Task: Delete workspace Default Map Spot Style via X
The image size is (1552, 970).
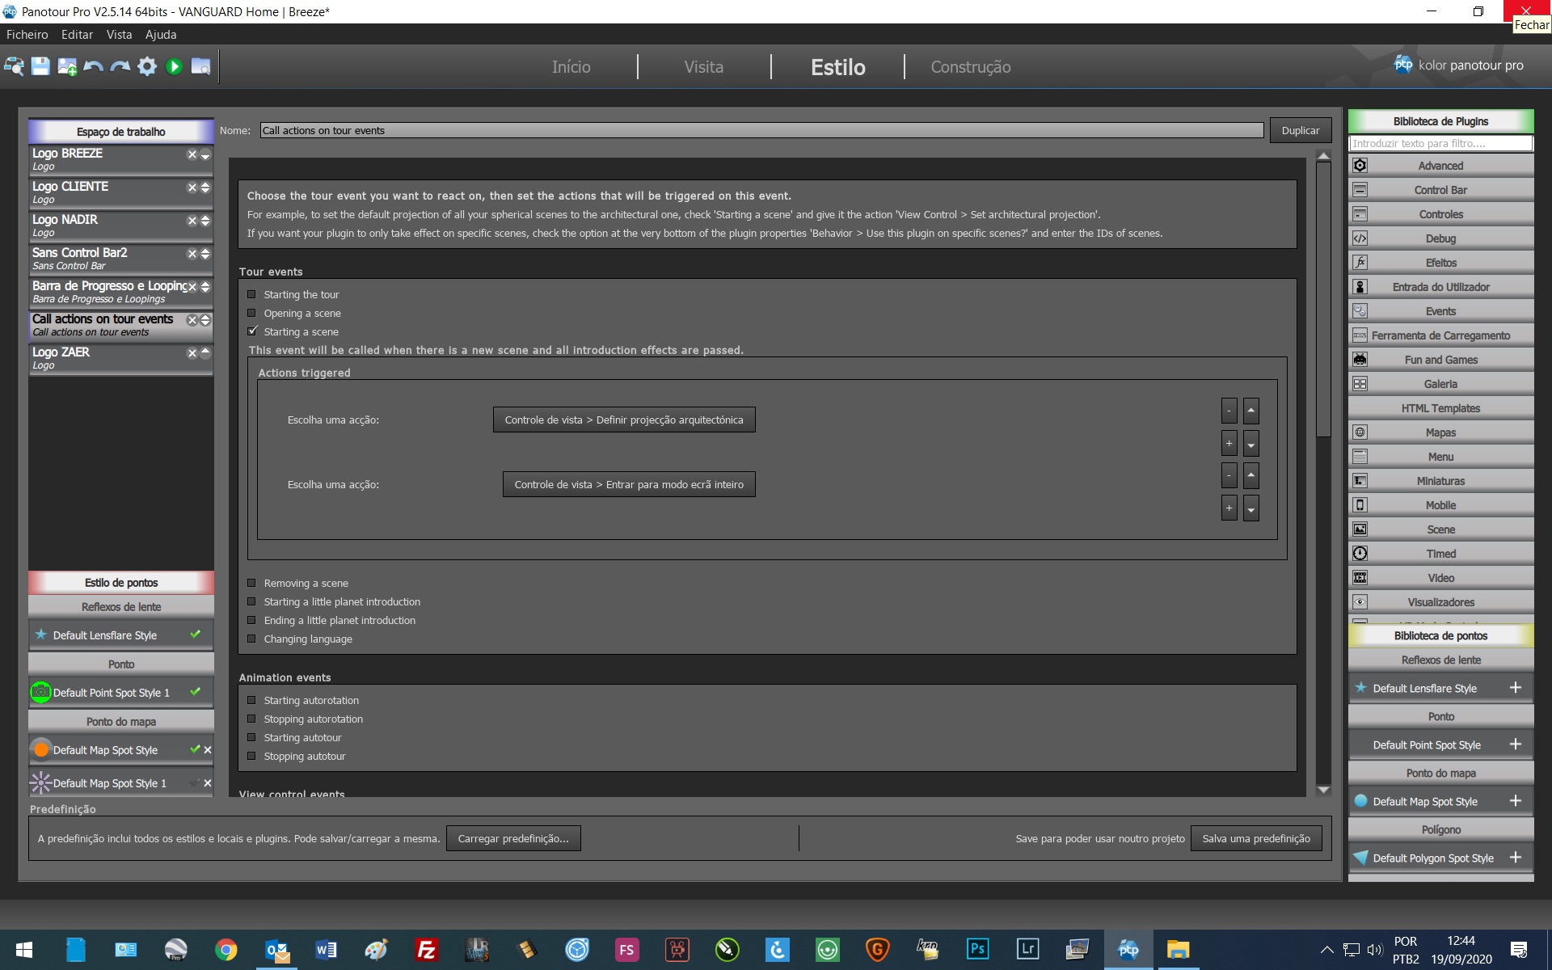Action: [x=208, y=750]
